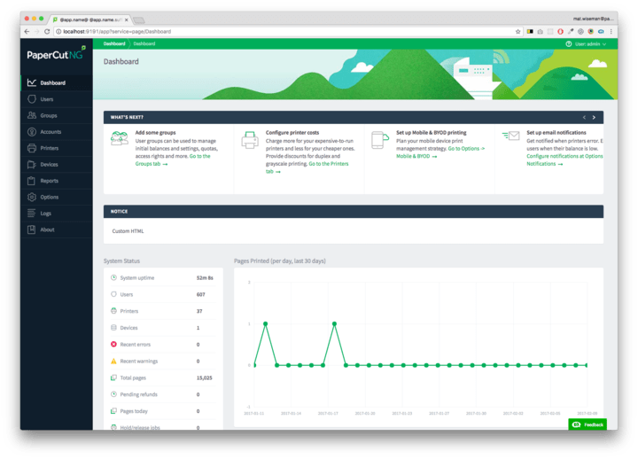Open the User: admin dropdown
This screenshot has height=459, width=638.
[590, 44]
